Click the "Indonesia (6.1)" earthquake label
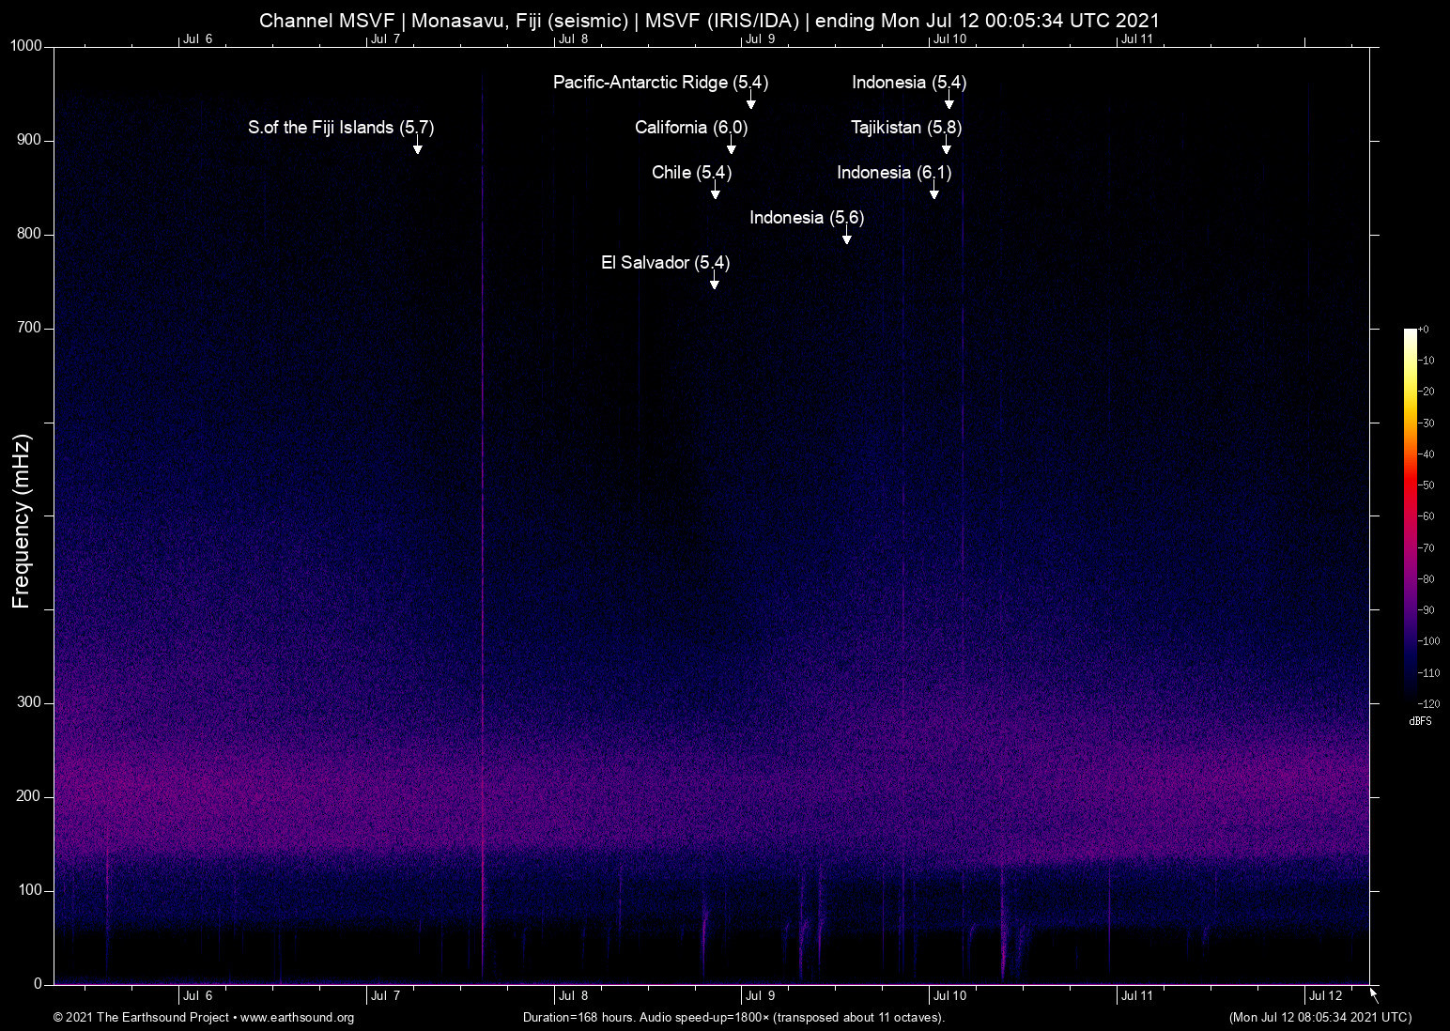1450x1031 pixels. (x=894, y=173)
